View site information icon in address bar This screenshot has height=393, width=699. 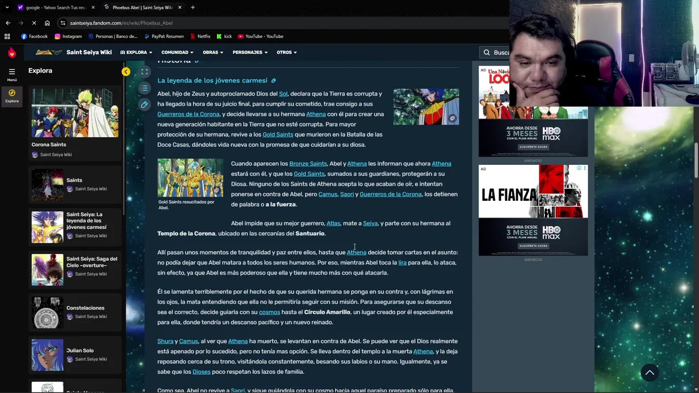coord(63,23)
